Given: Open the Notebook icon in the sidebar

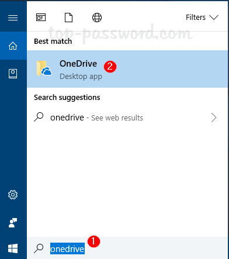Looking at the screenshot, I should [13, 74].
